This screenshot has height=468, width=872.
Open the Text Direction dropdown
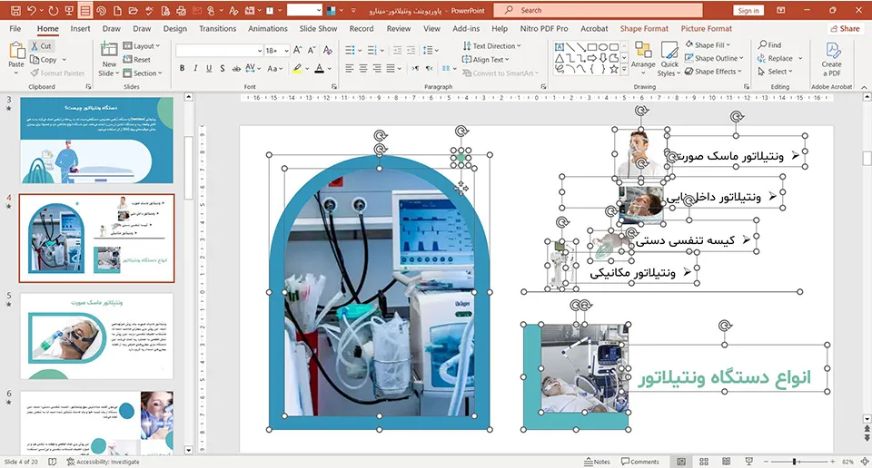pyautogui.click(x=491, y=46)
